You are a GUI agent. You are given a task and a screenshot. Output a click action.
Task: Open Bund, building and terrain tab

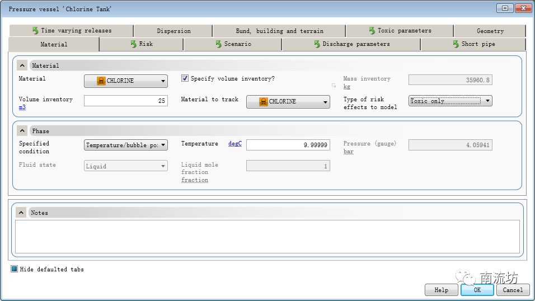tap(279, 31)
